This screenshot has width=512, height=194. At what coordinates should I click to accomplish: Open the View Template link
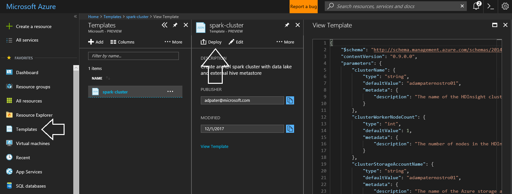(x=214, y=146)
